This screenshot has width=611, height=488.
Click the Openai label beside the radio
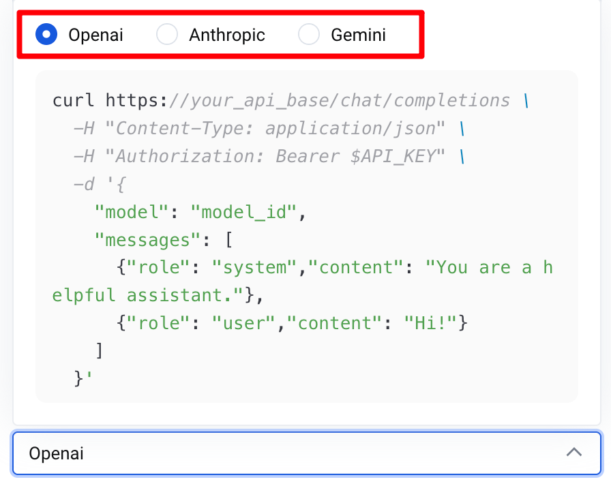click(95, 35)
